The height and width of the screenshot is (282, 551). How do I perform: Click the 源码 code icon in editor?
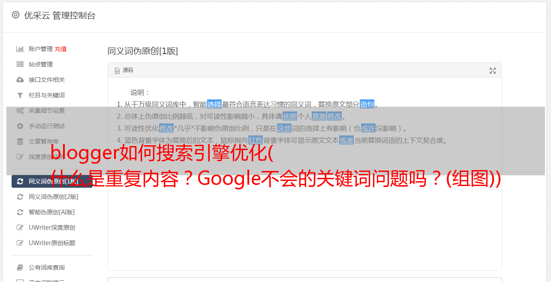(117, 70)
